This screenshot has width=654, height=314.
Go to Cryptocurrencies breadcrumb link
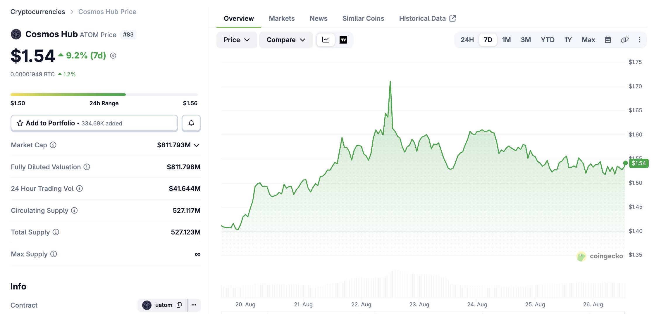pos(38,12)
